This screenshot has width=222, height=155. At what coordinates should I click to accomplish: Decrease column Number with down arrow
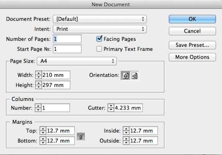click(38, 110)
